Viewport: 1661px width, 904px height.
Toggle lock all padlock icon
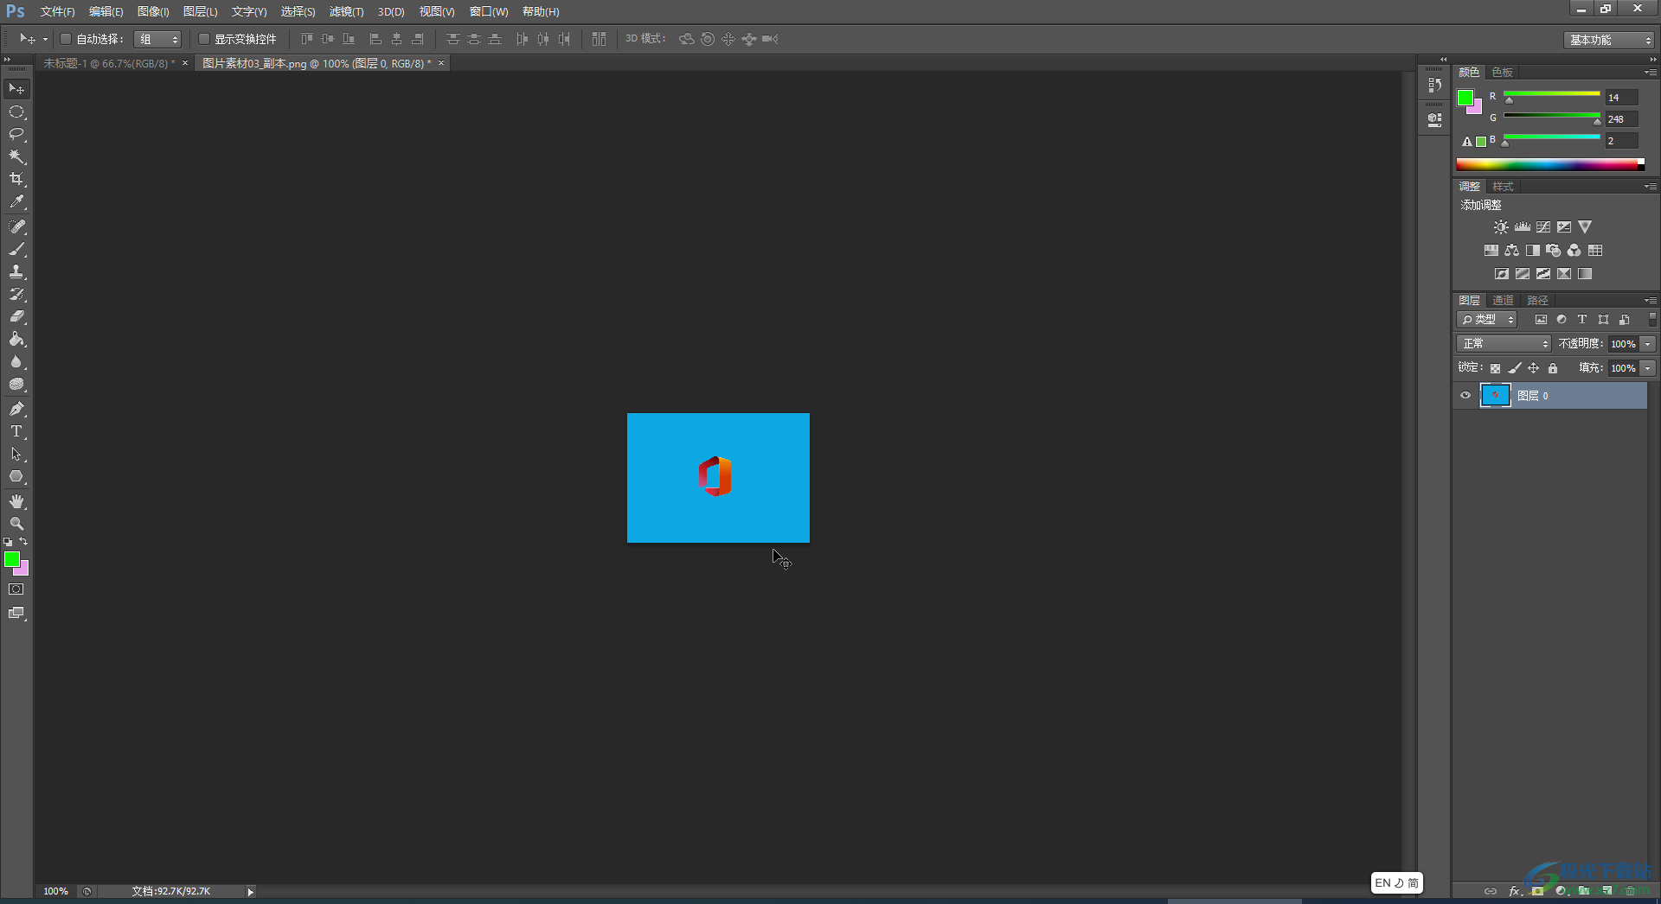coord(1553,368)
